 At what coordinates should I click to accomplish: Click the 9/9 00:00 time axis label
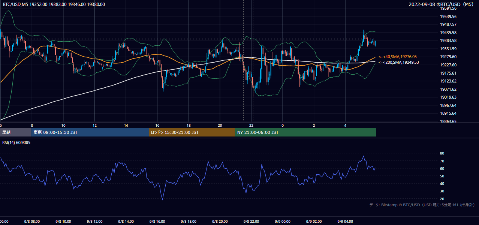[x=282, y=222]
